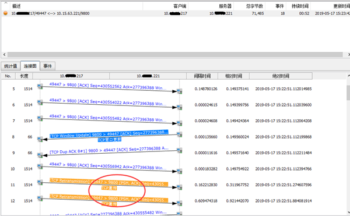Select packet 10 with Seq=430556942

pyautogui.click(x=107, y=166)
